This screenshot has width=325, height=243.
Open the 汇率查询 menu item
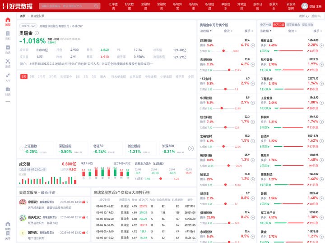113,6
